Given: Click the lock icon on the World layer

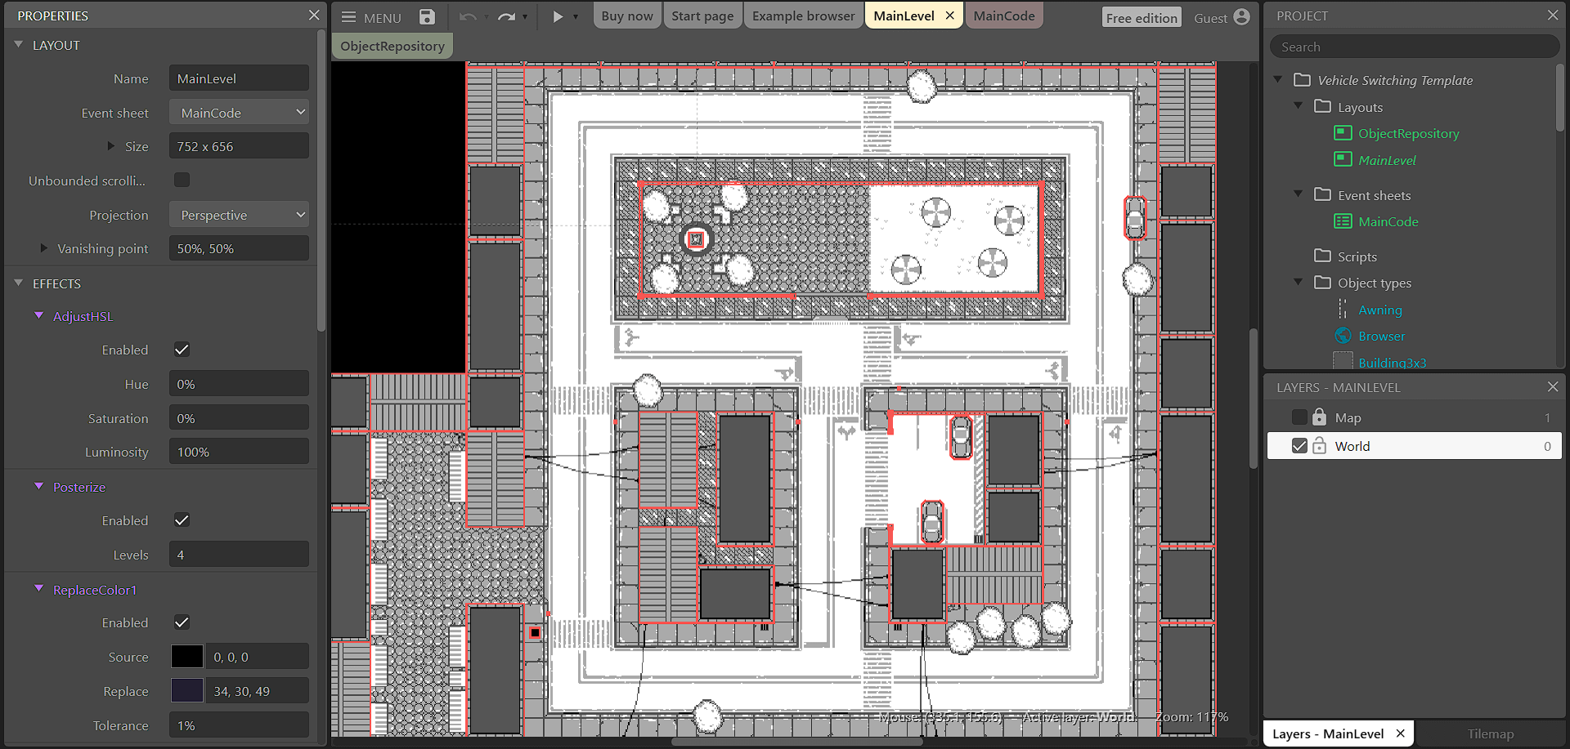Looking at the screenshot, I should [1320, 445].
